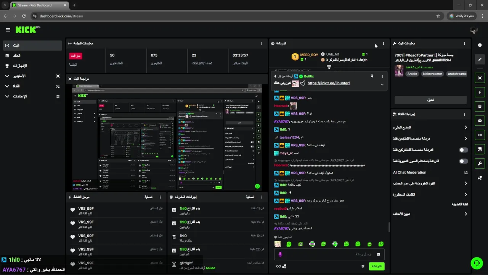This screenshot has width=488, height=275.
Task: Open the session info panel three-dots menu
Action: pos(262,44)
